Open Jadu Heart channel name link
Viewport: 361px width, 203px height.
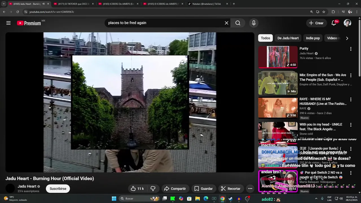click(27, 186)
